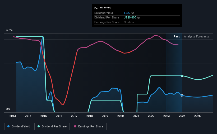The width and height of the screenshot is (217, 134).
Task: Click the US$0.600 dividend per share value
Action: [x=130, y=18]
